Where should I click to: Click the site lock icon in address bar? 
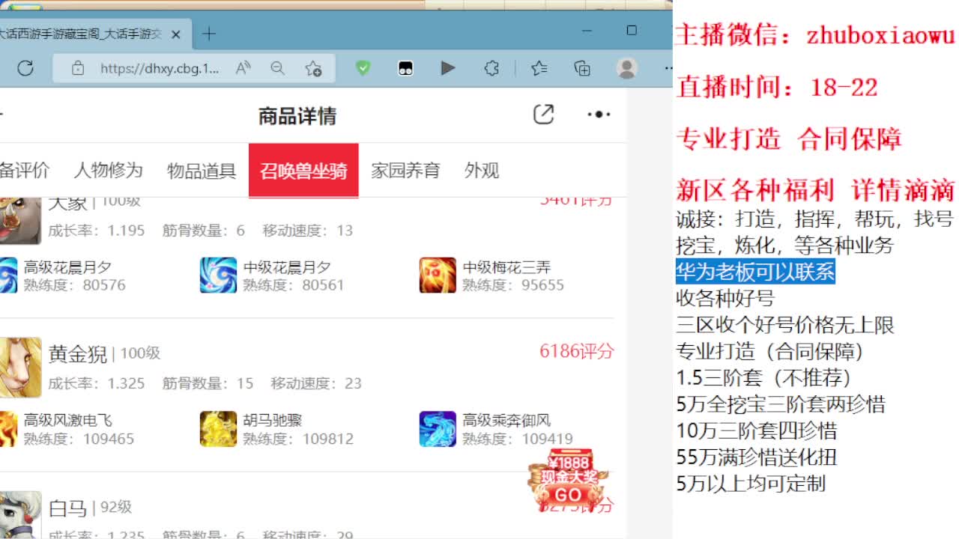tap(77, 68)
